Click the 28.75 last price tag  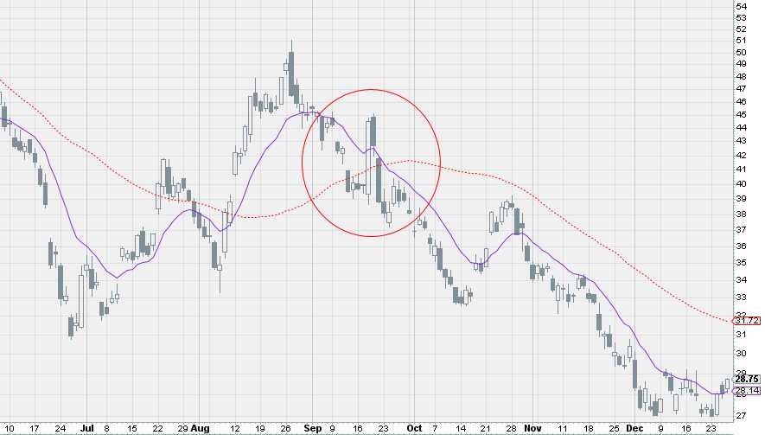point(746,379)
